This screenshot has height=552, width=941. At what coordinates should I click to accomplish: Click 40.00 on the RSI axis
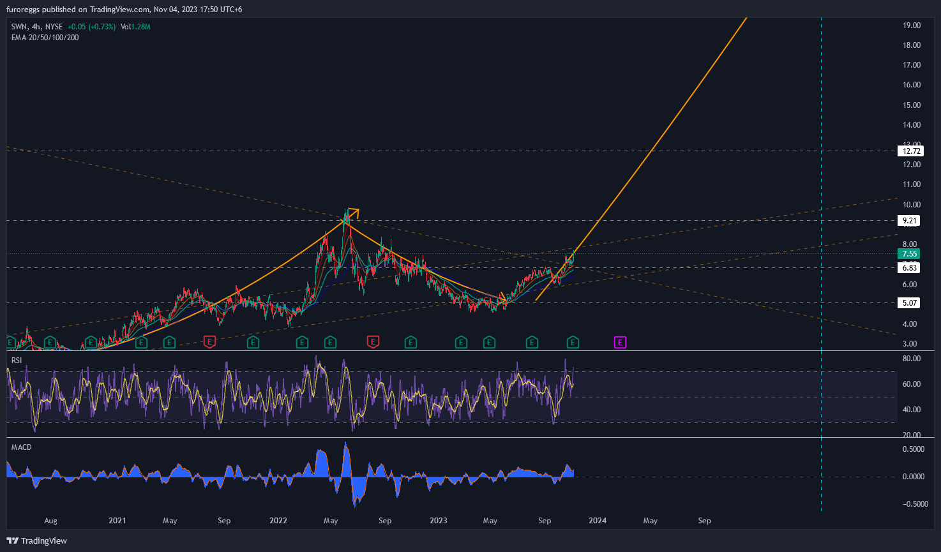(x=912, y=410)
